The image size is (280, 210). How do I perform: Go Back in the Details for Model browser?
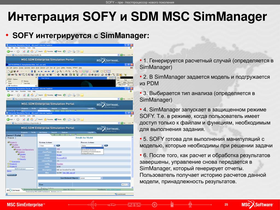(10, 119)
